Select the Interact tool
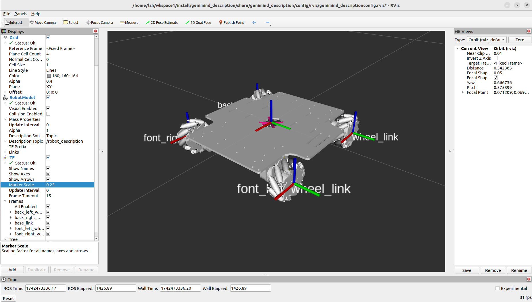The height and width of the screenshot is (302, 532). 14,22
